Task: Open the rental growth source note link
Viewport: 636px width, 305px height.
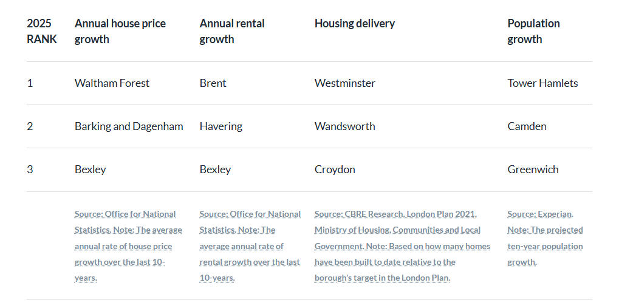Action: click(250, 245)
